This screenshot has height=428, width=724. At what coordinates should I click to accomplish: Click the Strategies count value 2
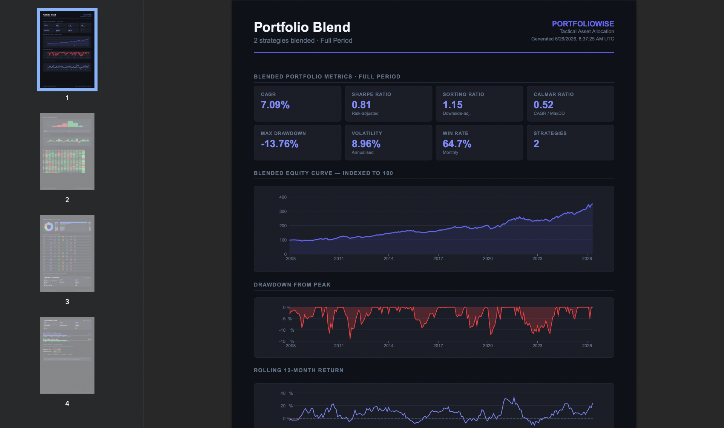point(536,144)
